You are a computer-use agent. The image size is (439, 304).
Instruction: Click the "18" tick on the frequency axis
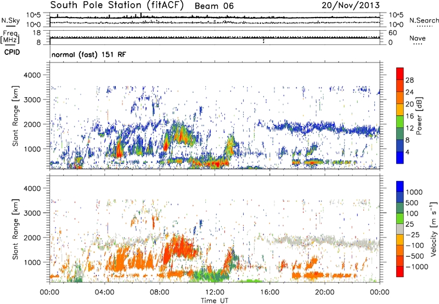37,33
